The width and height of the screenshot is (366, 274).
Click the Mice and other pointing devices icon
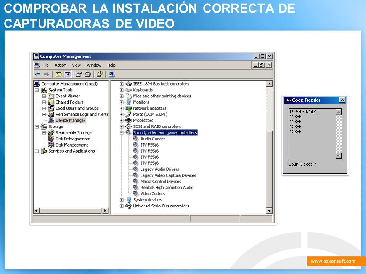click(128, 96)
